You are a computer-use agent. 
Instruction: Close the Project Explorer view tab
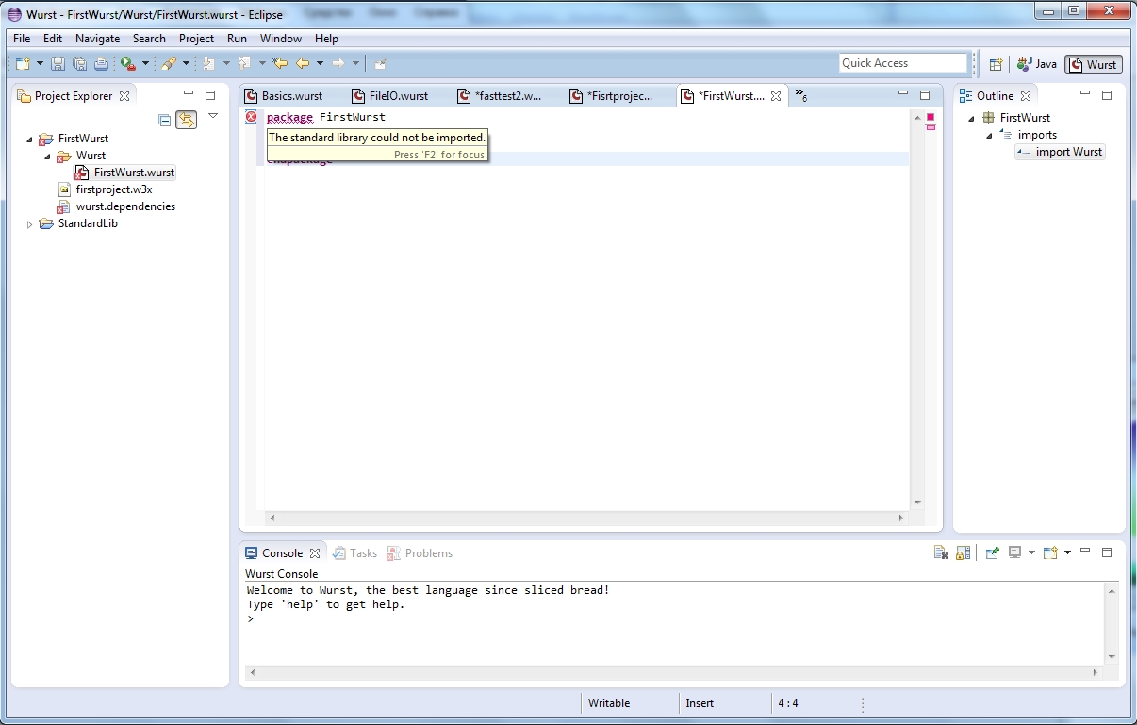tap(124, 96)
